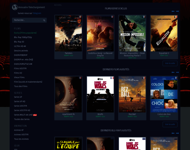Click the Colocs de choc title text

[x=164, y=114]
